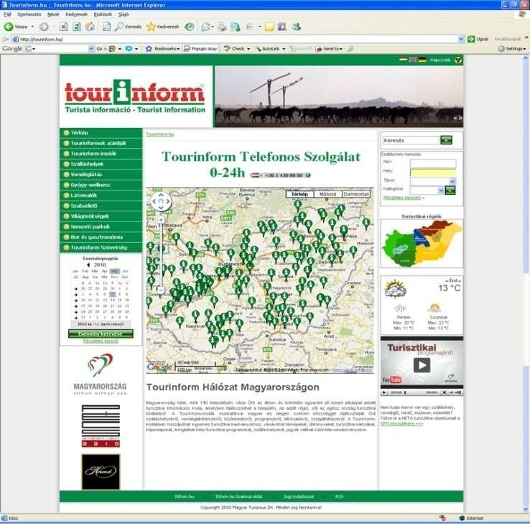Switch map to Műhold satellite view
This screenshot has height=524, width=530.
pyautogui.click(x=327, y=194)
